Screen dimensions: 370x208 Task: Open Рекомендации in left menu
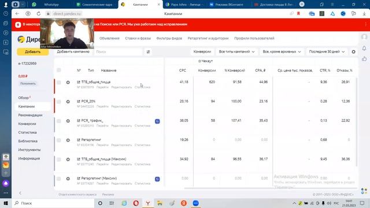30,115
